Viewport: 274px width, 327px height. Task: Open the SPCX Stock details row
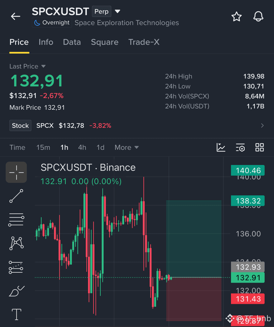137,126
